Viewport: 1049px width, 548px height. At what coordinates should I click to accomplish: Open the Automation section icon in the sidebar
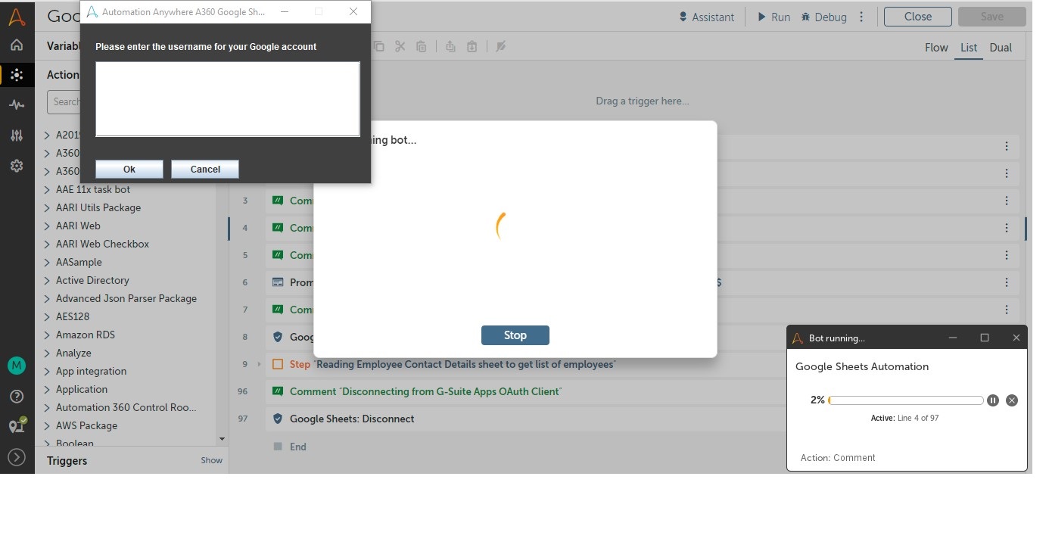[x=17, y=75]
